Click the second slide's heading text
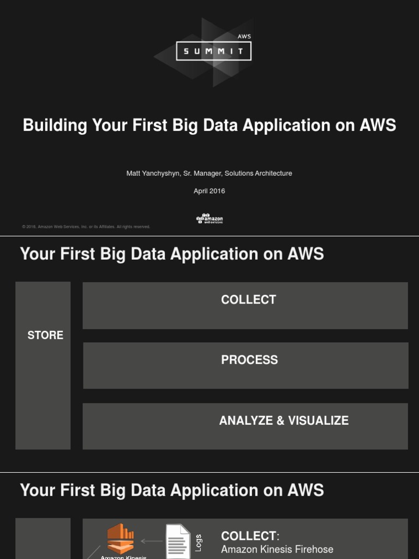The image size is (419, 559). pyautogui.click(x=172, y=254)
